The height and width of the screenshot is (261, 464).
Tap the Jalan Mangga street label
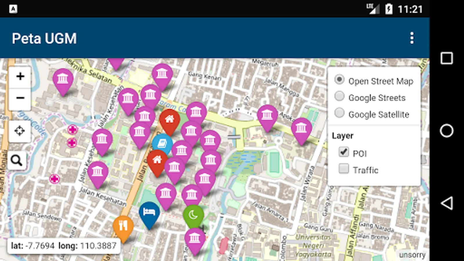tap(281, 87)
